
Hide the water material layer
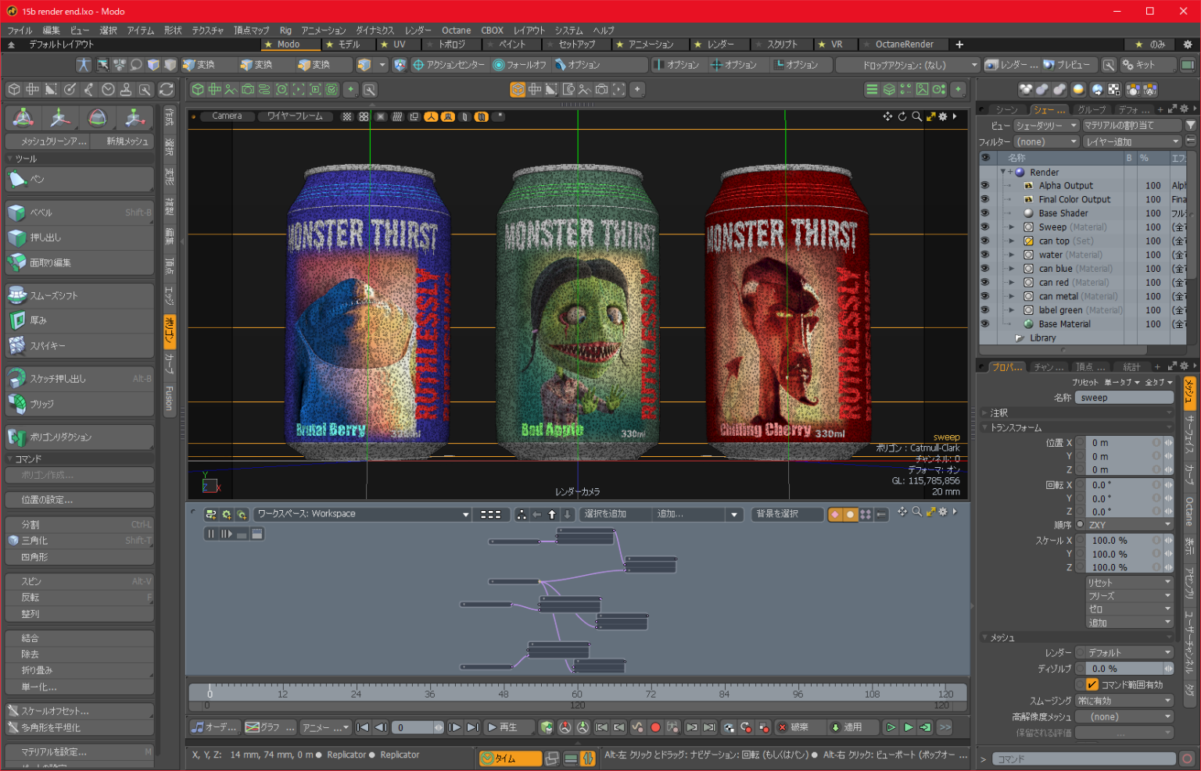click(x=984, y=254)
